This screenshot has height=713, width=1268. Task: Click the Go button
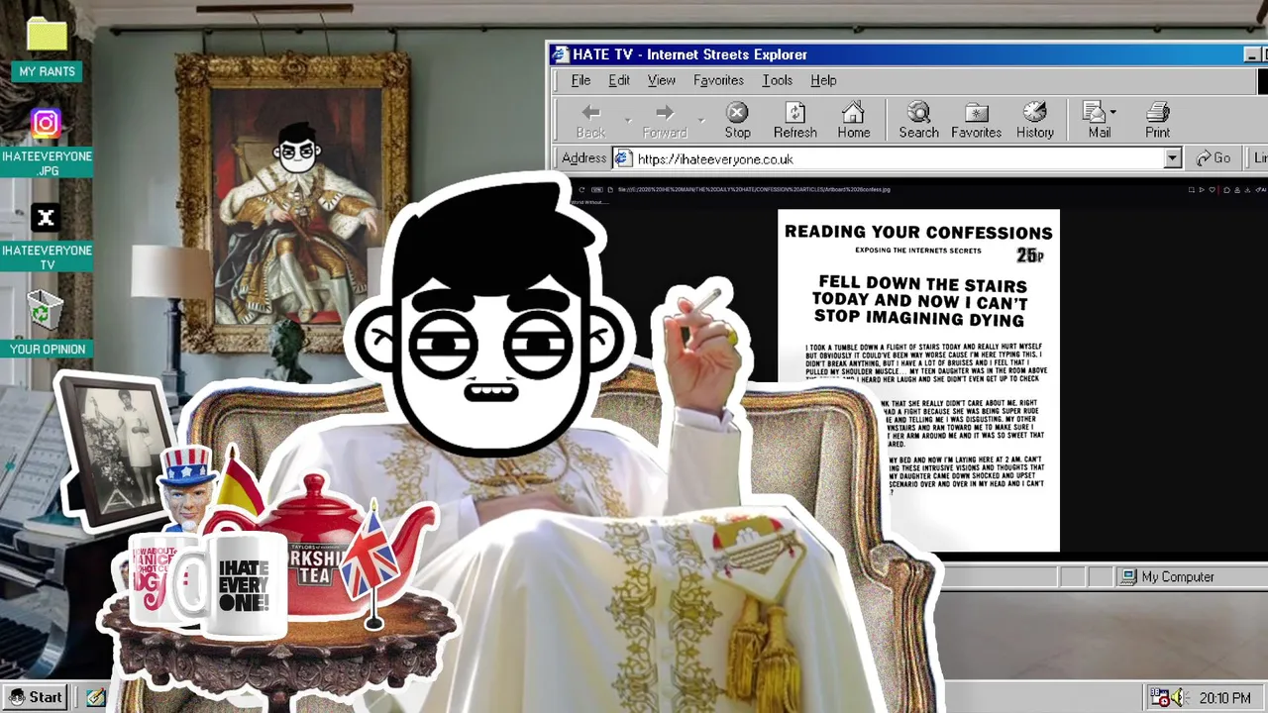point(1214,158)
